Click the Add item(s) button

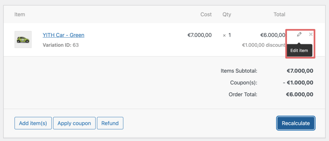pos(33,123)
